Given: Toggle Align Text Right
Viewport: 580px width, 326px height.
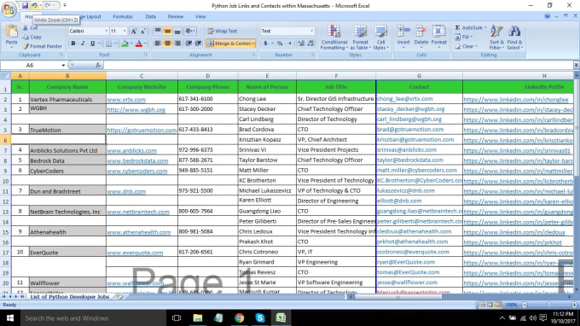Looking at the screenshot, I should [x=177, y=44].
